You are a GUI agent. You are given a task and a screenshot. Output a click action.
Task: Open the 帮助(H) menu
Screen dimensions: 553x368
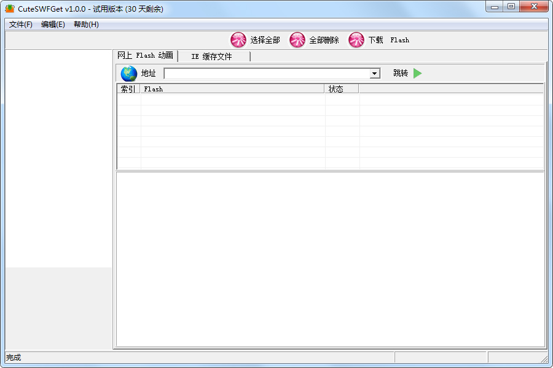[85, 25]
